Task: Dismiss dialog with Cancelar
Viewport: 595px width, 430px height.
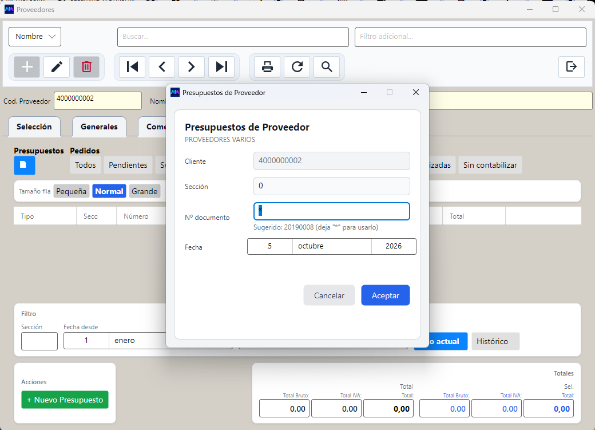Action: (329, 295)
